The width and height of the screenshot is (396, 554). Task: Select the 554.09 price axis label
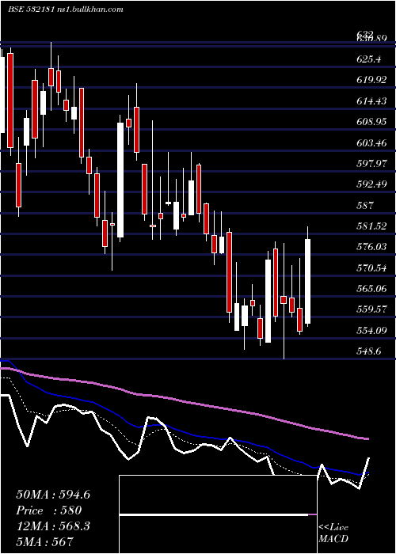[371, 331]
